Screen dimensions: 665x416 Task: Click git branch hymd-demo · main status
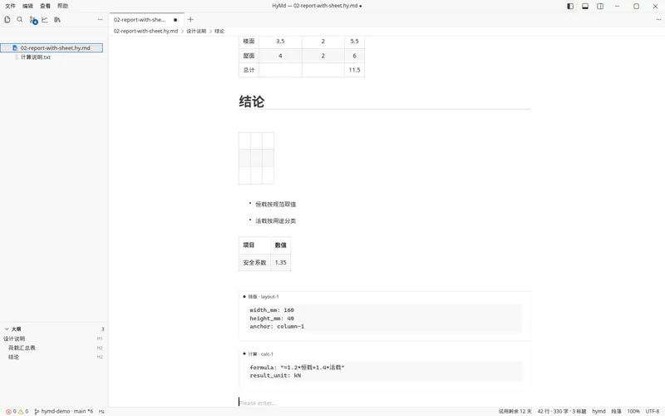coord(64,411)
